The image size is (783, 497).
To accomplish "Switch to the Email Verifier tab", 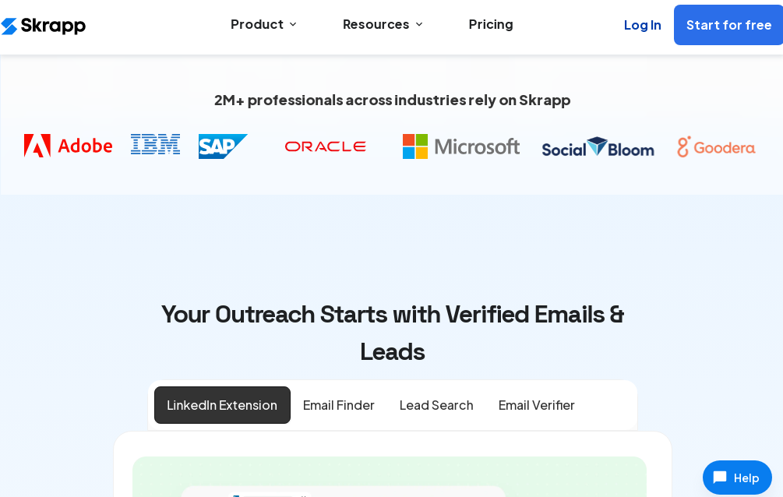I will [x=537, y=405].
